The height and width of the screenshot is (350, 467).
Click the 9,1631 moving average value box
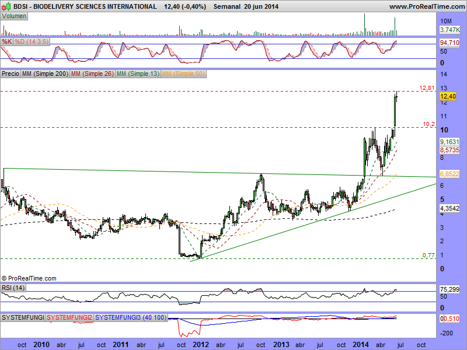tap(449, 142)
